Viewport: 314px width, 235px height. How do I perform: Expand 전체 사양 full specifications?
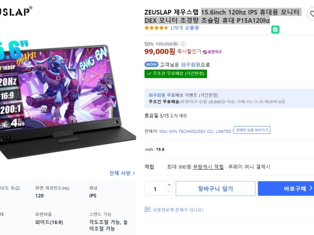pyautogui.click(x=122, y=173)
